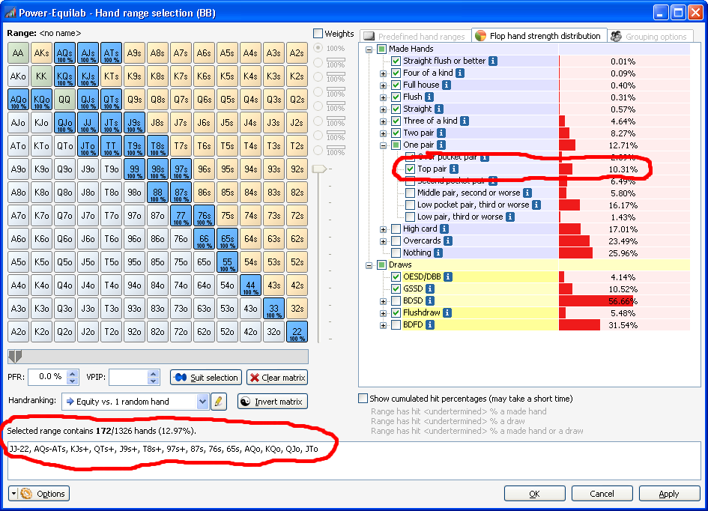Click OK to confirm range
Image resolution: width=708 pixels, height=511 pixels.
(x=535, y=494)
